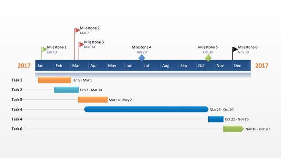The height and width of the screenshot is (158, 281).
Task: Select the Task 6 row label
Action: point(17,129)
